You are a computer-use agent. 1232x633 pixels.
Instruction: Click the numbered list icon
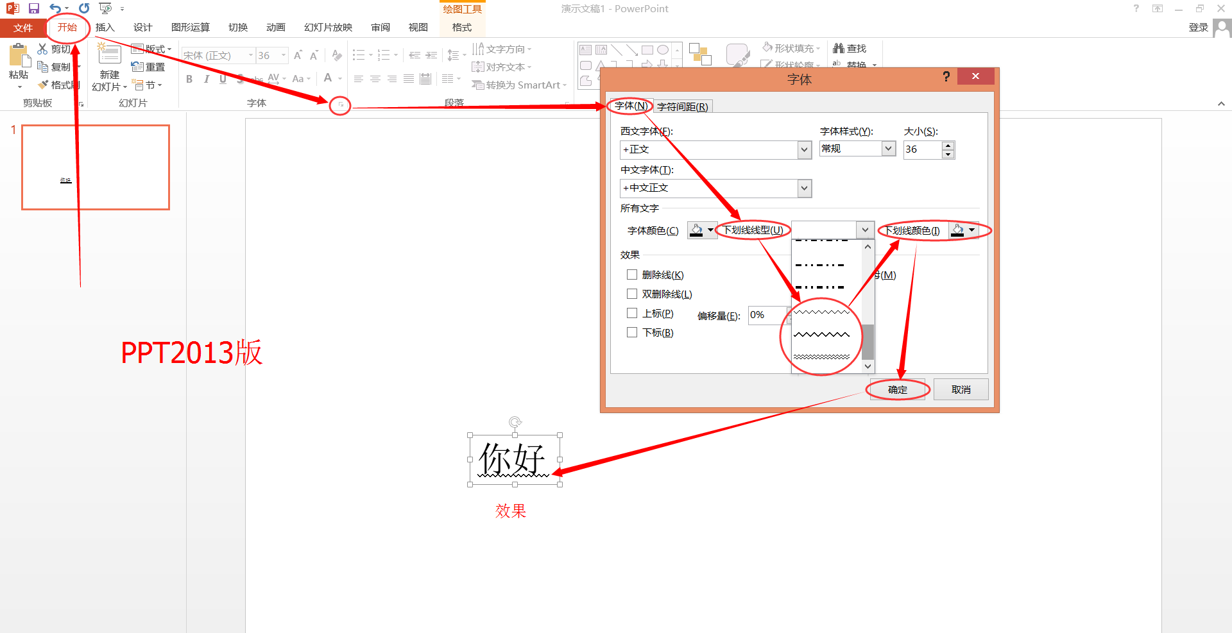[x=384, y=55]
